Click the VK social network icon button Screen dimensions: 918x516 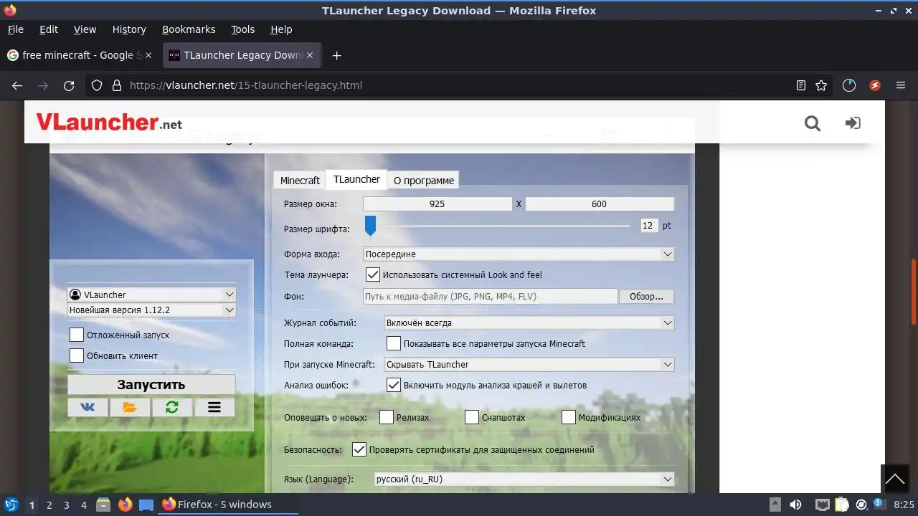(x=87, y=407)
